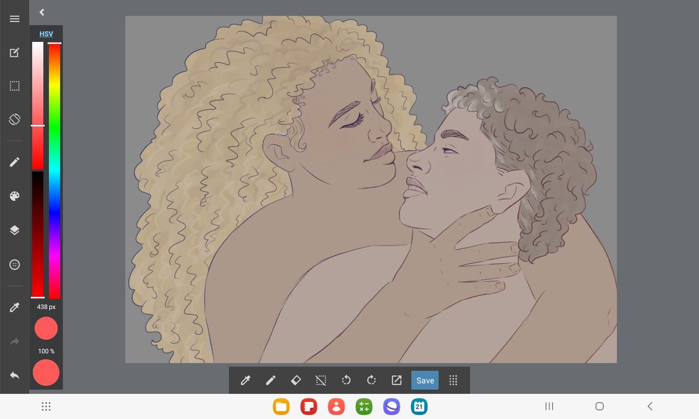
Task: Launch the Contacts app in taskbar
Action: tap(336, 406)
